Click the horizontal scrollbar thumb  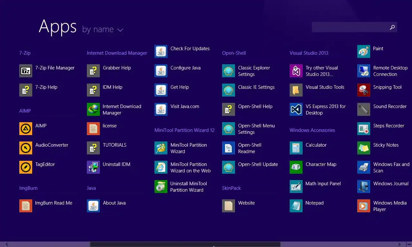pos(185,244)
